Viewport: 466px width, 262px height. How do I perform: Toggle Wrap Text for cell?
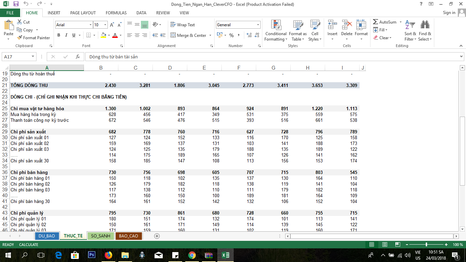tap(183, 25)
